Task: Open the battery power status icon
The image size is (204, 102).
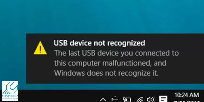Action: (127, 99)
